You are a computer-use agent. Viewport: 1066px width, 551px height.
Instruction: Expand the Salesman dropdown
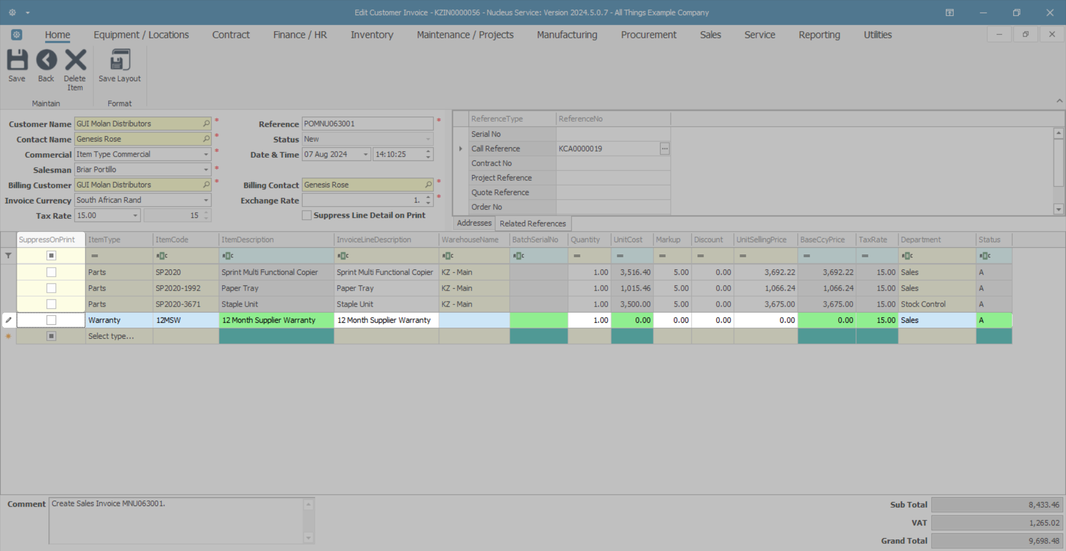205,169
